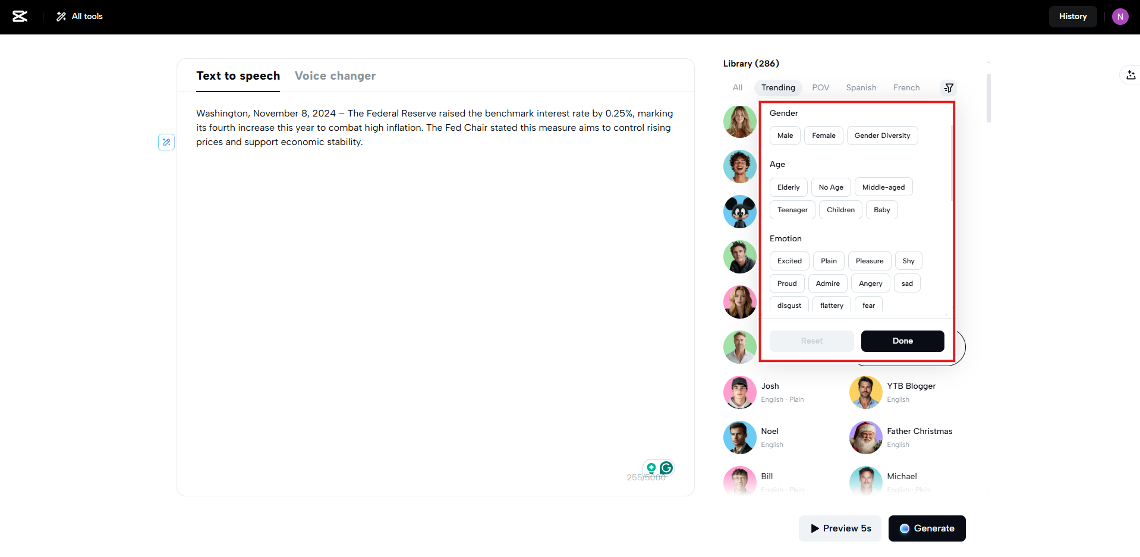This screenshot has height=557, width=1140.
Task: Choose the YTB Blogger voice
Action: [908, 392]
